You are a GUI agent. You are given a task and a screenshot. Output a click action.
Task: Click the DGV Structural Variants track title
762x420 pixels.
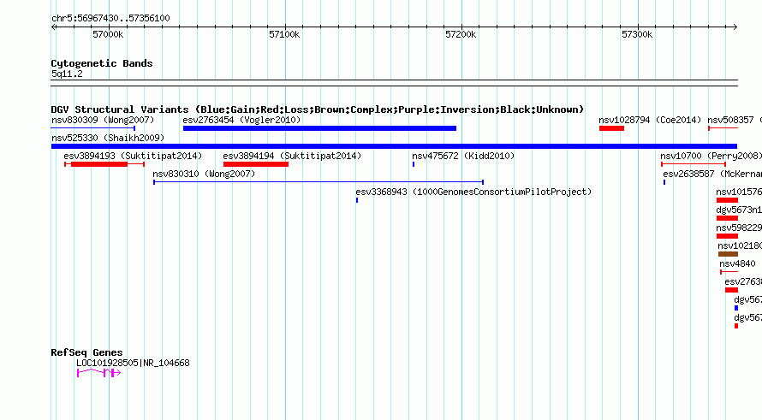pos(318,109)
